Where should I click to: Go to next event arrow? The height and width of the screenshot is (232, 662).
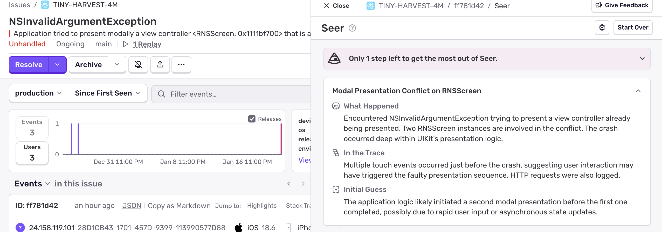tap(303, 184)
